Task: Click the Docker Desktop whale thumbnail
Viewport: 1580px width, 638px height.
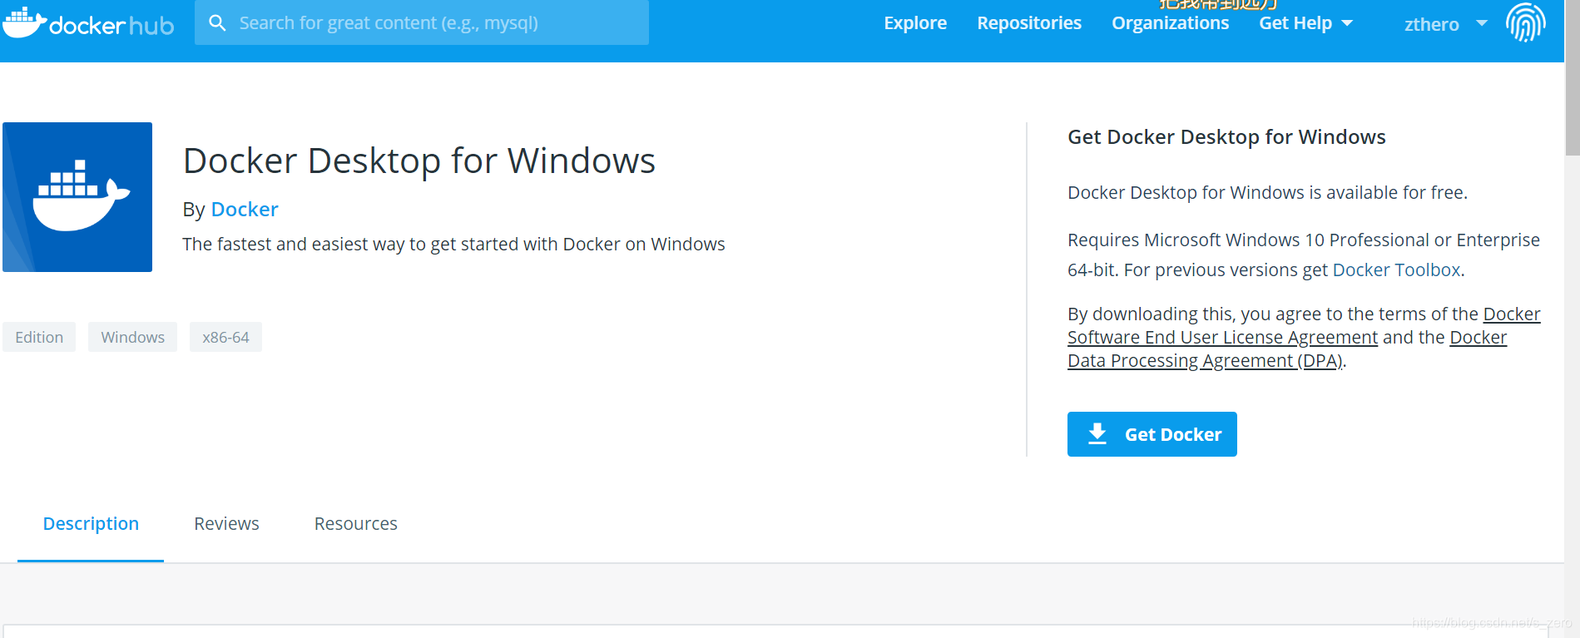Action: click(77, 197)
